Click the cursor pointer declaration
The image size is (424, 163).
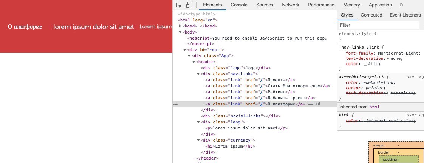coord(365,88)
